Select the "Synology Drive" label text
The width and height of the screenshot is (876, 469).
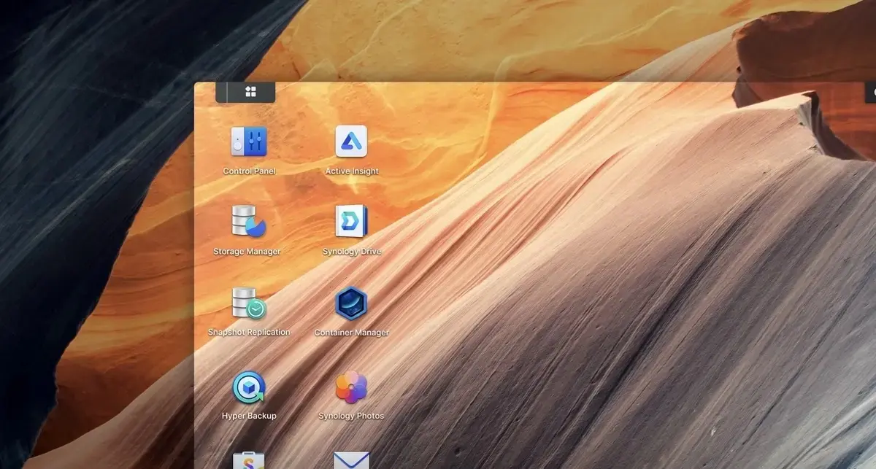pos(351,252)
